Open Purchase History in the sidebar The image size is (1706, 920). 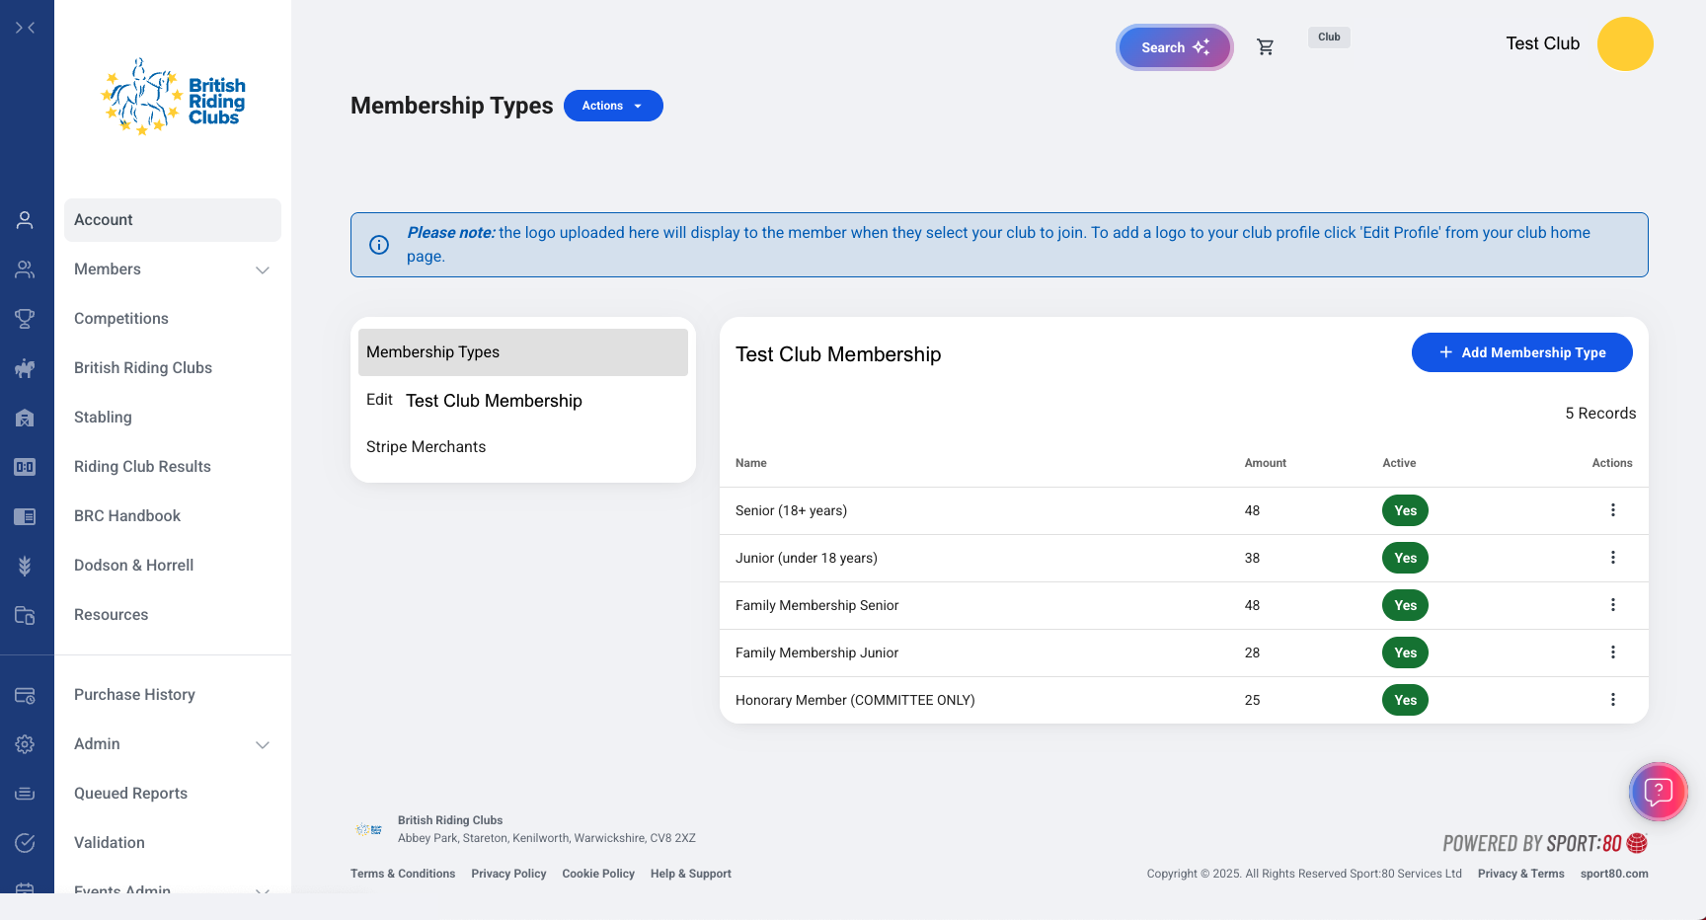tap(134, 695)
